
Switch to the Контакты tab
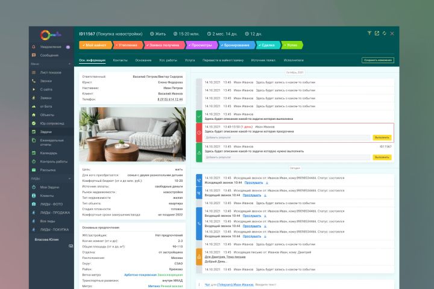click(x=120, y=60)
